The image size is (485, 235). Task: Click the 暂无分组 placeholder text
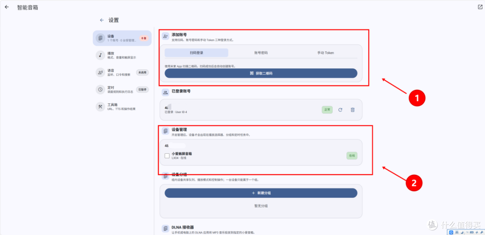261,206
